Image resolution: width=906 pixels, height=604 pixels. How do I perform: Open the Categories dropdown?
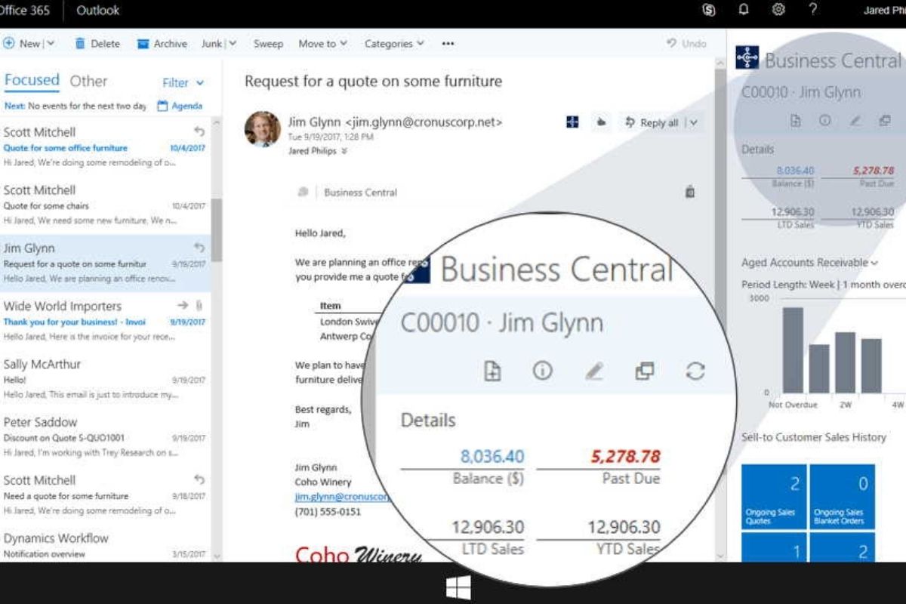click(394, 44)
